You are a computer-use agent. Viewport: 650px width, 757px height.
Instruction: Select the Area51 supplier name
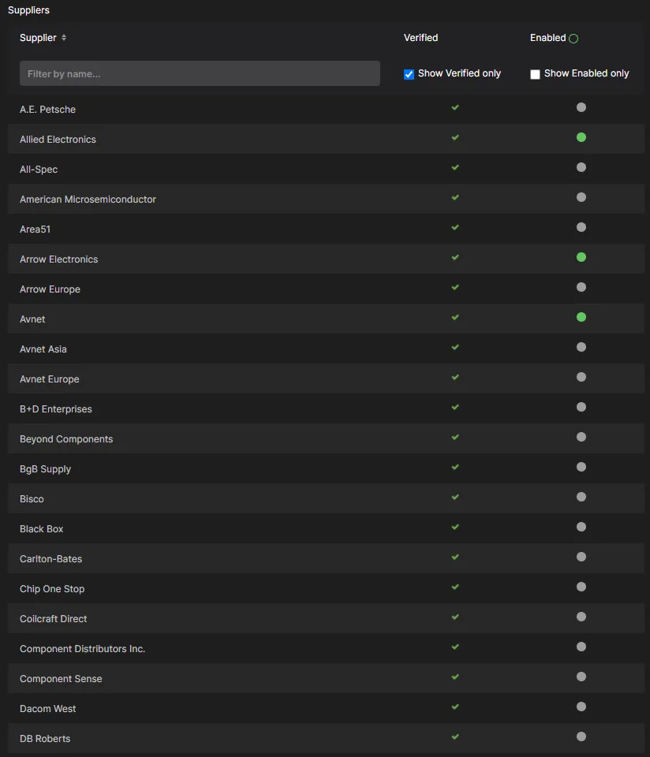click(35, 229)
